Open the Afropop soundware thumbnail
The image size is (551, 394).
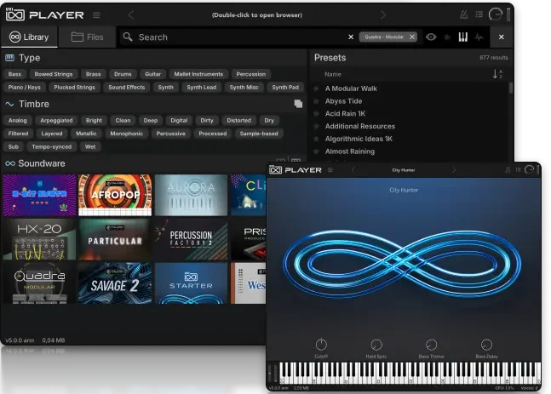pyautogui.click(x=115, y=195)
